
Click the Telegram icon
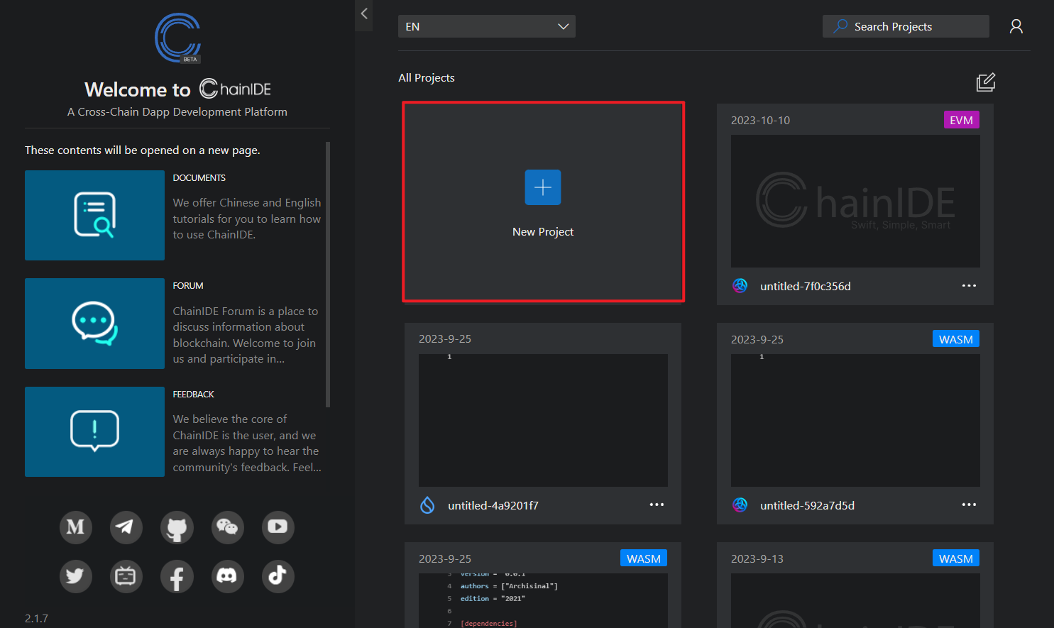(126, 527)
